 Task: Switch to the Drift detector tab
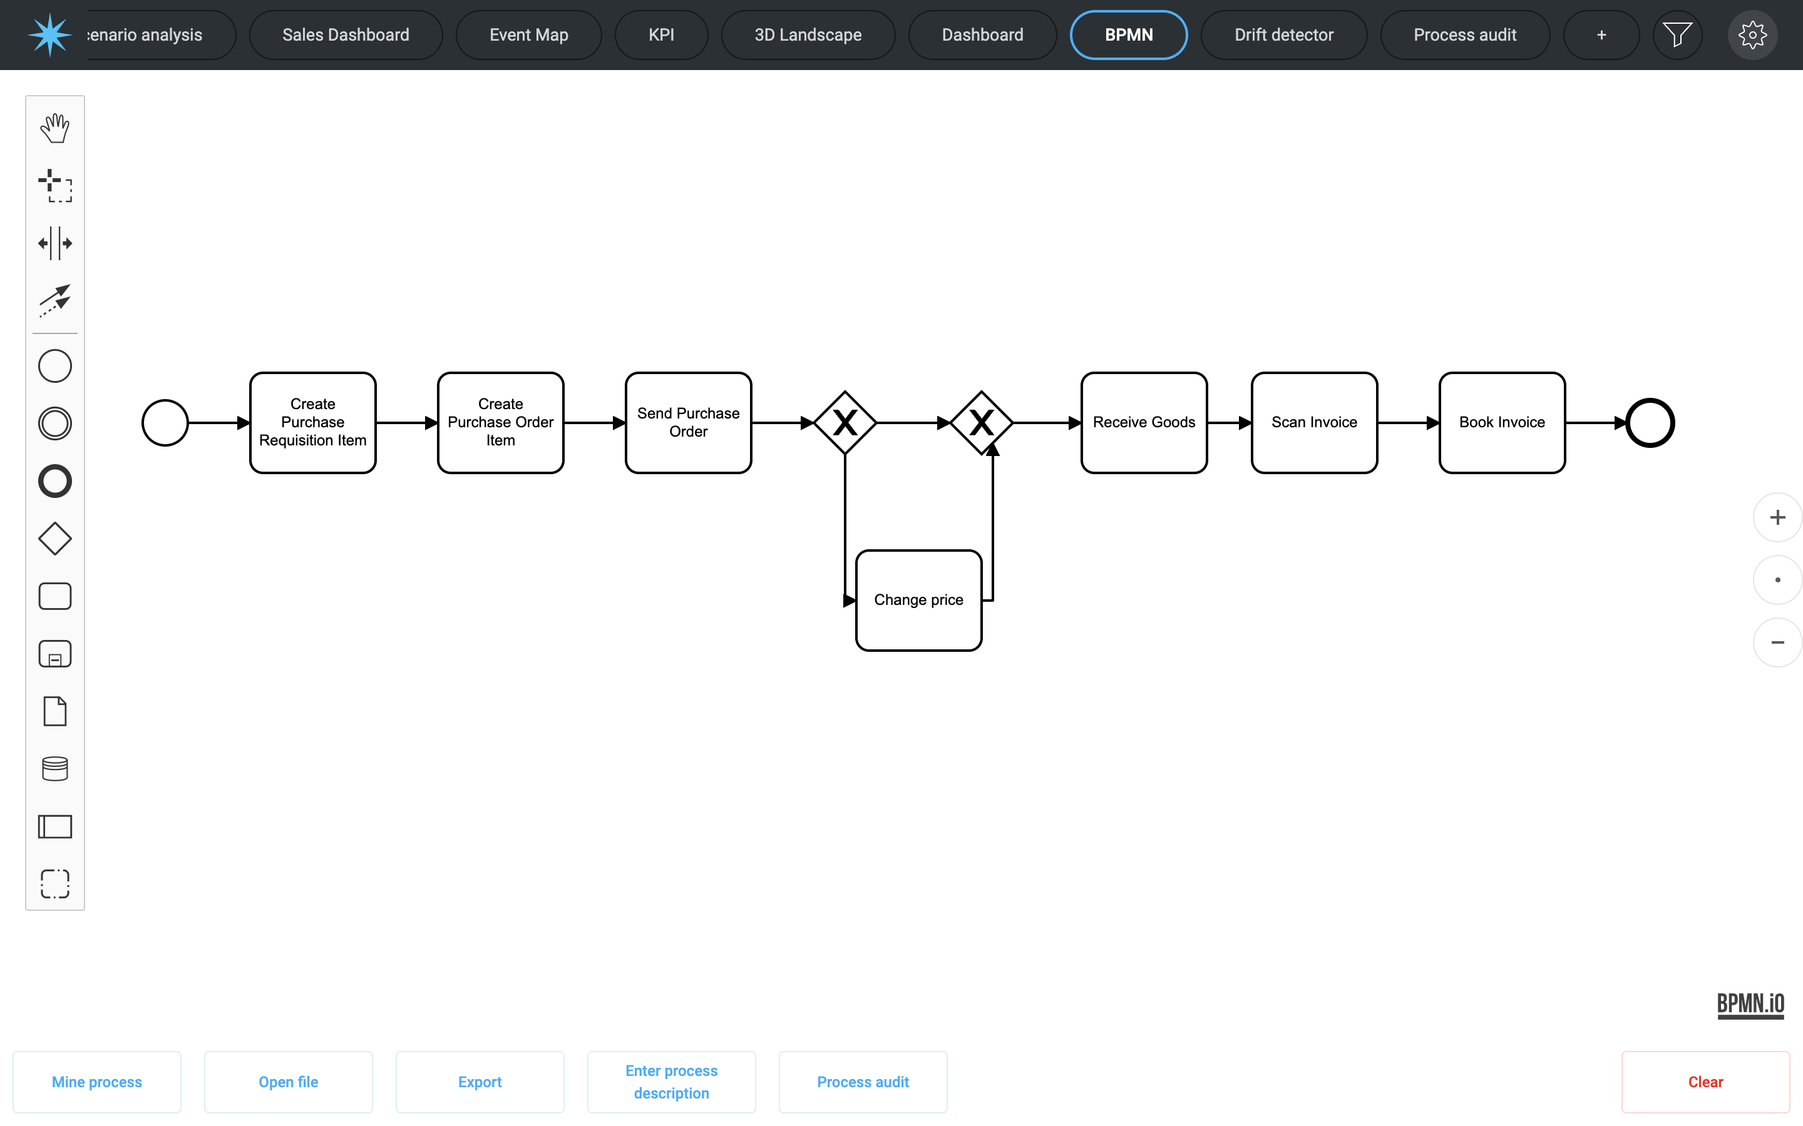1283,35
